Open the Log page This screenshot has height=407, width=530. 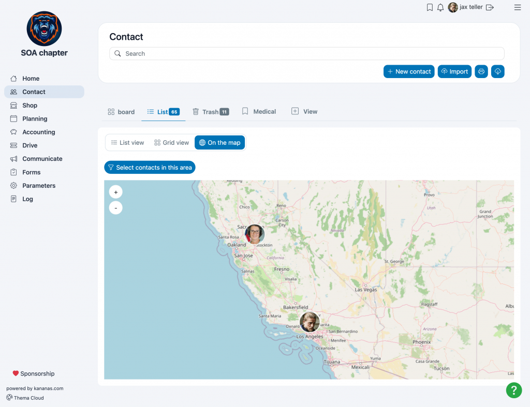point(45,199)
